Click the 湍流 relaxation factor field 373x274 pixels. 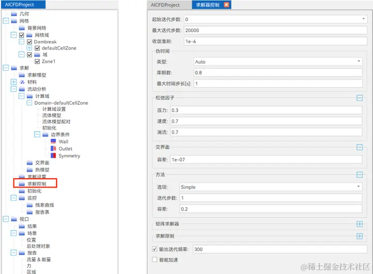(x=266, y=132)
